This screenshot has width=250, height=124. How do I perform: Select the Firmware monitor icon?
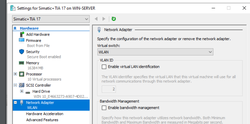point(22,41)
